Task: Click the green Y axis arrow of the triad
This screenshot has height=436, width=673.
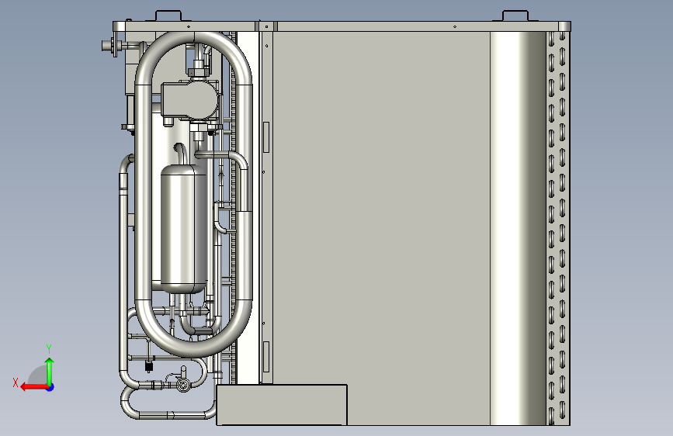Action: [x=50, y=371]
